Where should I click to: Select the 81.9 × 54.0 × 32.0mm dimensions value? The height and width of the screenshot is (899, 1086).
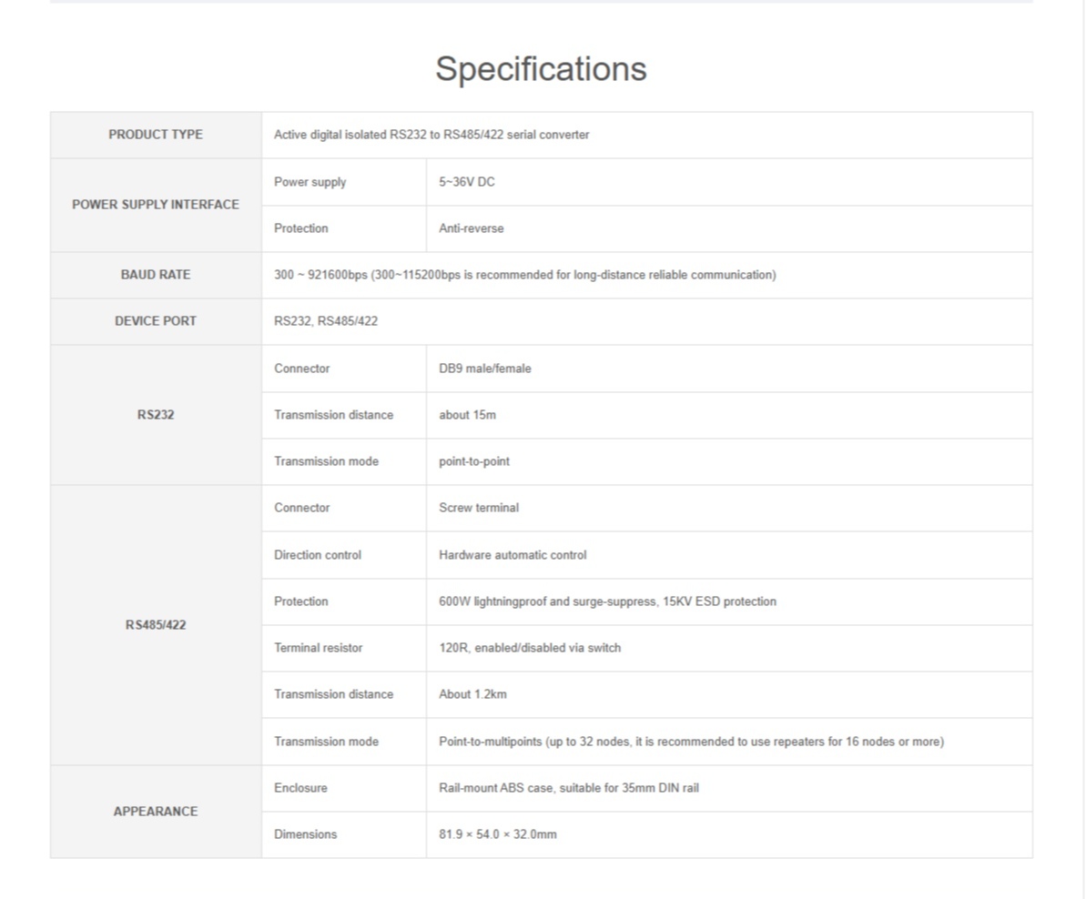click(x=498, y=834)
